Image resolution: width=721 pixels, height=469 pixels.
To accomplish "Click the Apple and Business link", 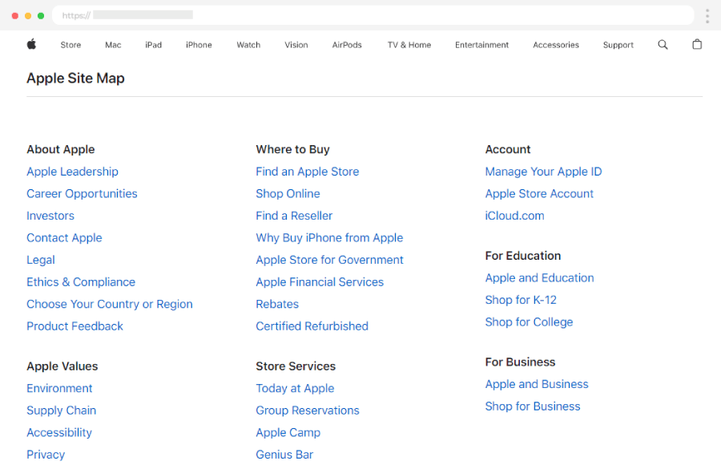I will pyautogui.click(x=536, y=384).
